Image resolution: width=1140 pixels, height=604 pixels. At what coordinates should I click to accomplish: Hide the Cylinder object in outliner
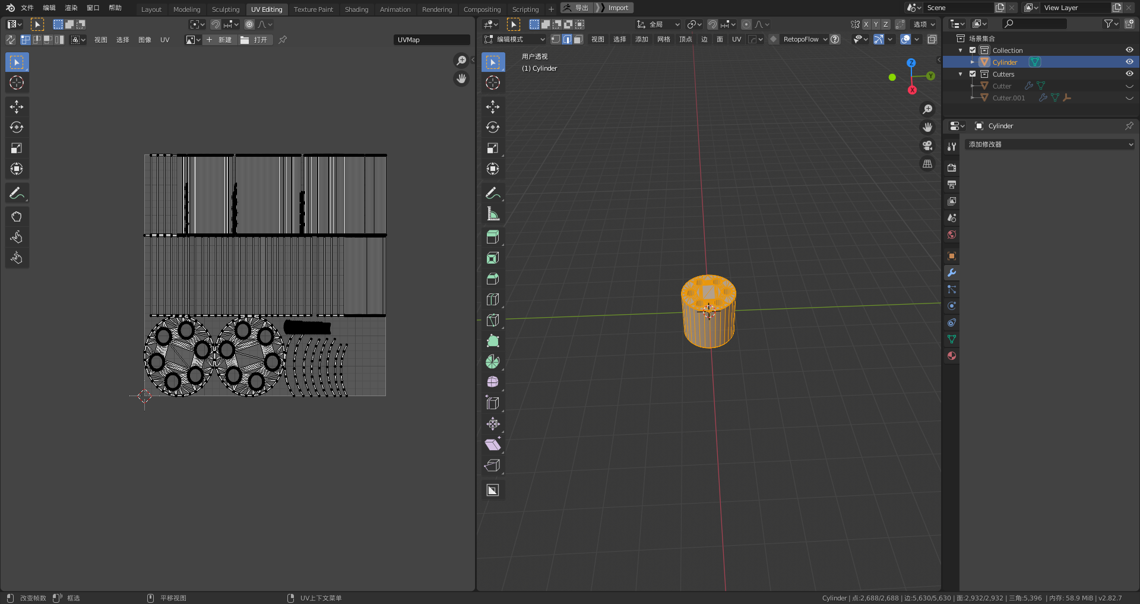(x=1129, y=62)
